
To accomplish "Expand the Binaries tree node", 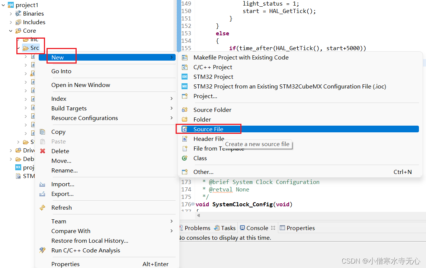I will click(x=11, y=14).
